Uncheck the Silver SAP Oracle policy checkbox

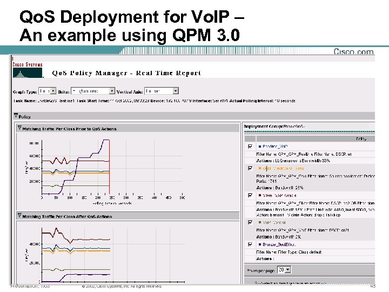tap(250, 195)
